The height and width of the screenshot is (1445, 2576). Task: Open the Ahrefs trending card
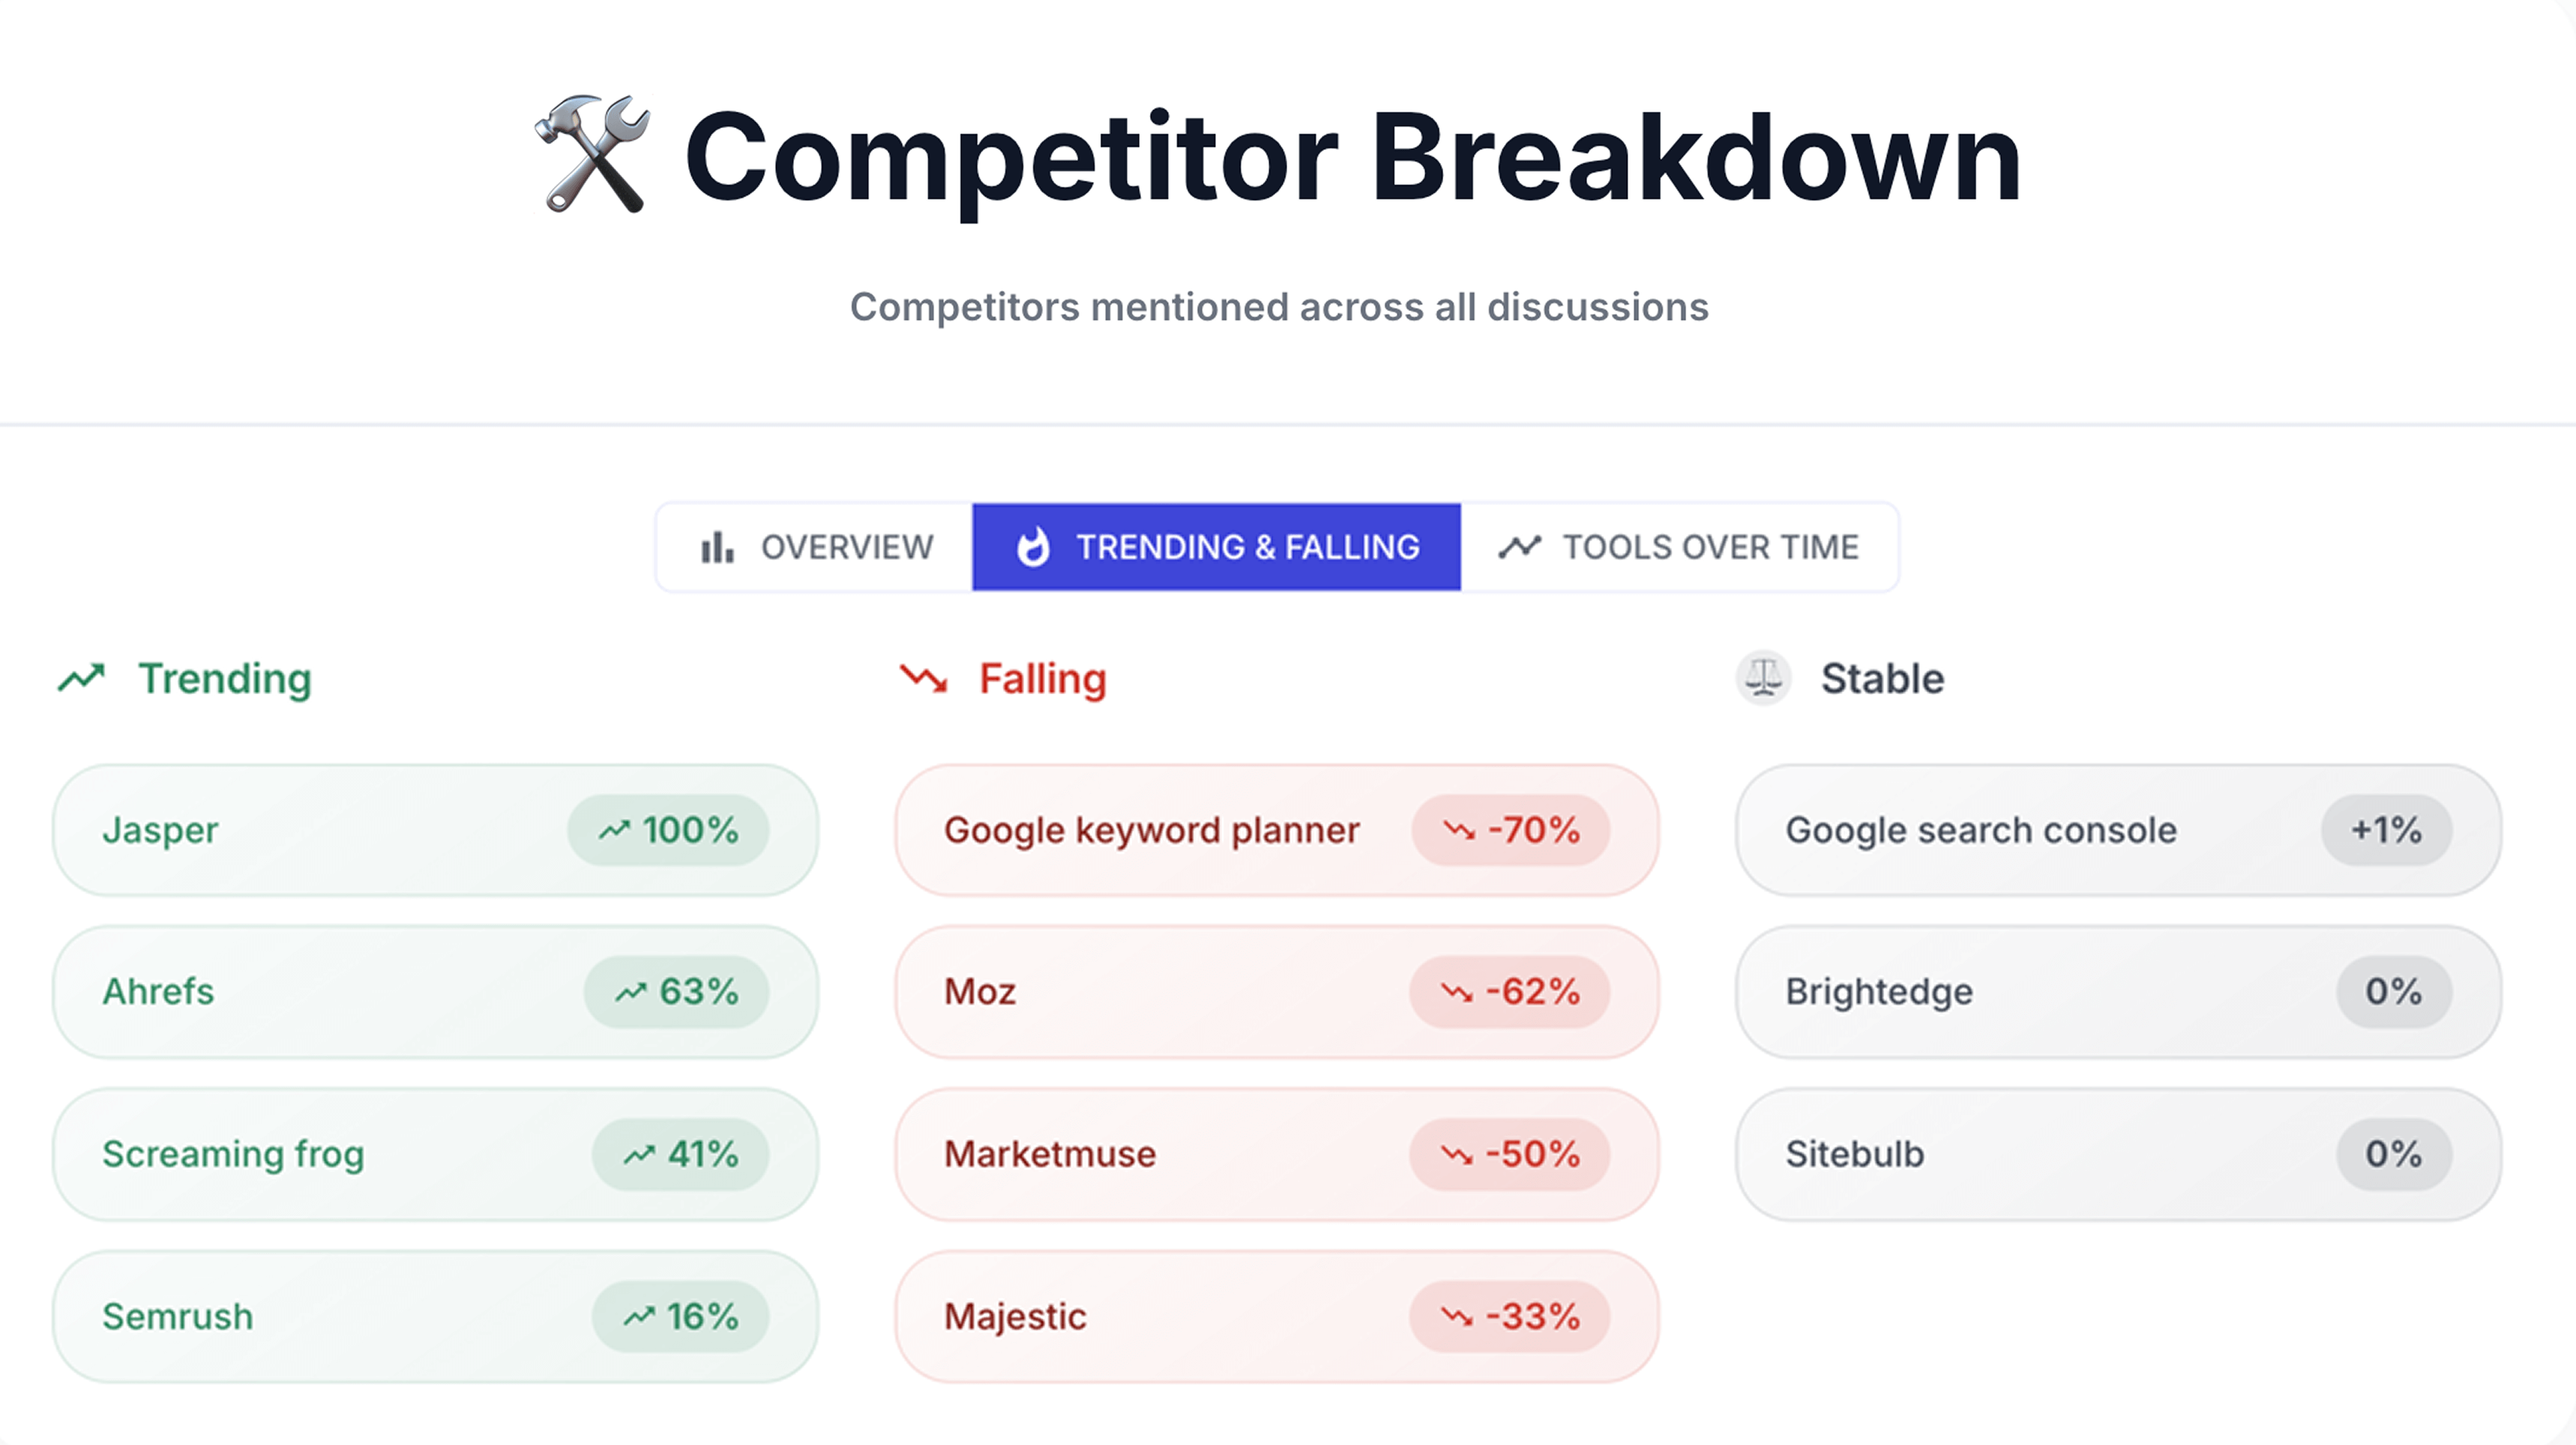click(x=435, y=992)
